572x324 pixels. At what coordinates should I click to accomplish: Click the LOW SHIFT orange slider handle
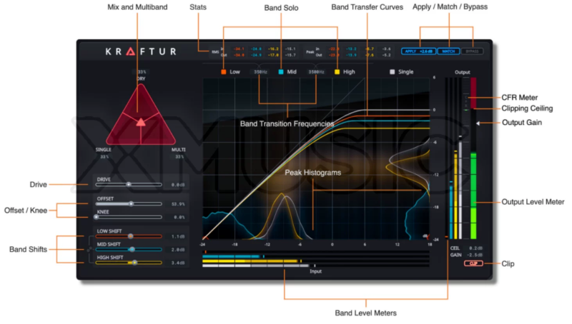[130, 236]
